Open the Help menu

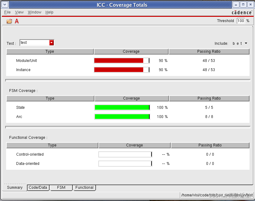(49, 12)
